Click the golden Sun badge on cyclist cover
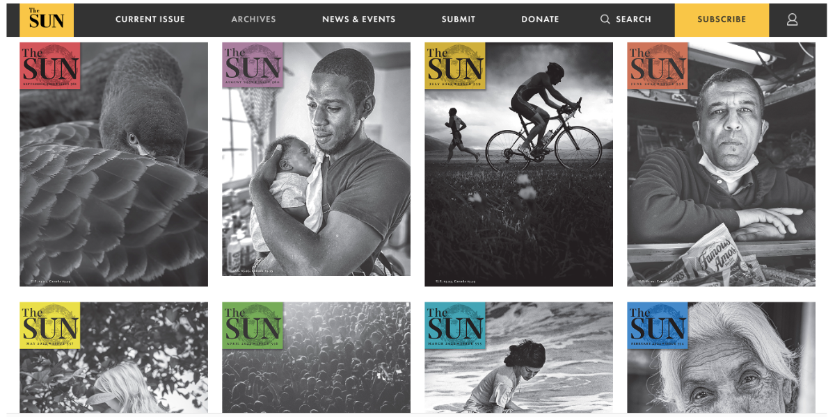 click(455, 66)
